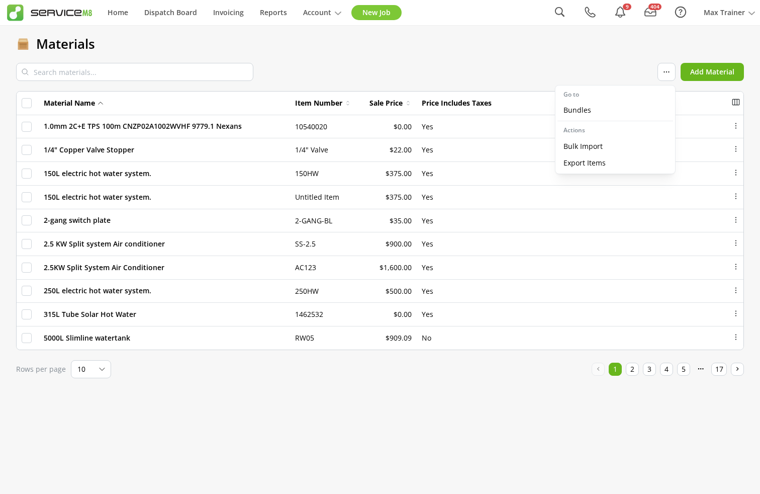Click the 315L Tube Solar Hot Water name

point(90,314)
